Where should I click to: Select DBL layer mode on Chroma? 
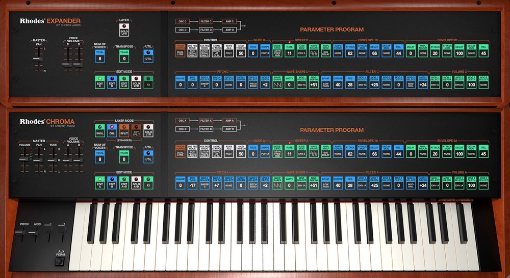point(112,130)
